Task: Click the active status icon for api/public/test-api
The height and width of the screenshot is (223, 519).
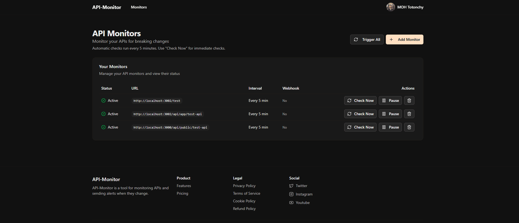Action: pyautogui.click(x=103, y=127)
